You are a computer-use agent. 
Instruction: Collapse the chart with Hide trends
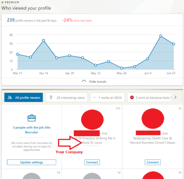point(94,82)
